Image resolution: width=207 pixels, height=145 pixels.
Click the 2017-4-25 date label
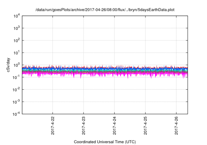145,126
